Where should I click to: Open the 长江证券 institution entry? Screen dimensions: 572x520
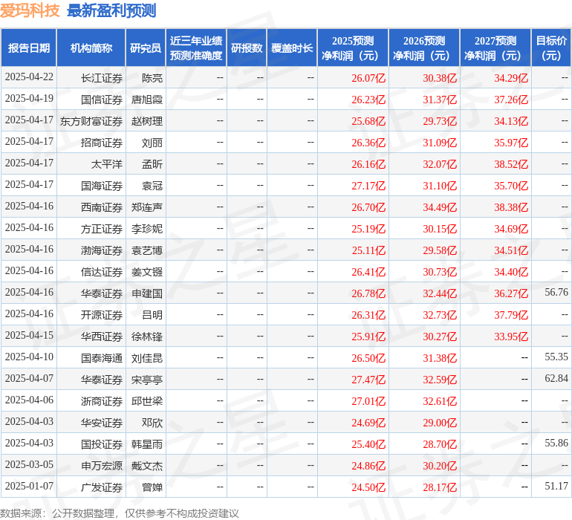pos(102,77)
